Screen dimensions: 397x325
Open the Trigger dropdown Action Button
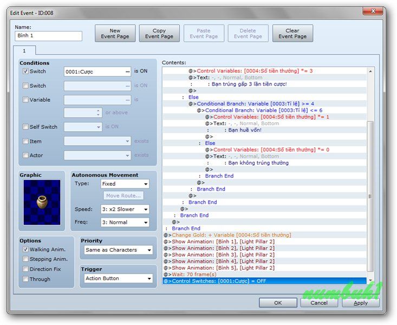pos(118,278)
